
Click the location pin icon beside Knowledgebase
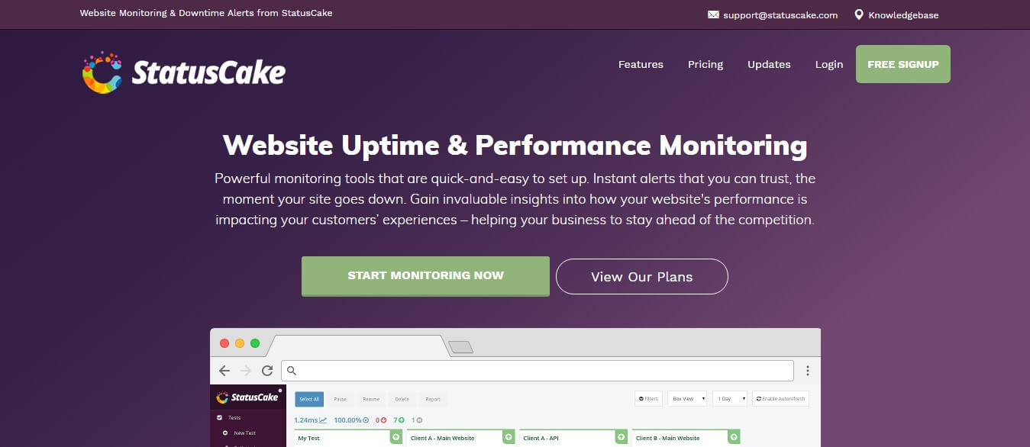859,14
